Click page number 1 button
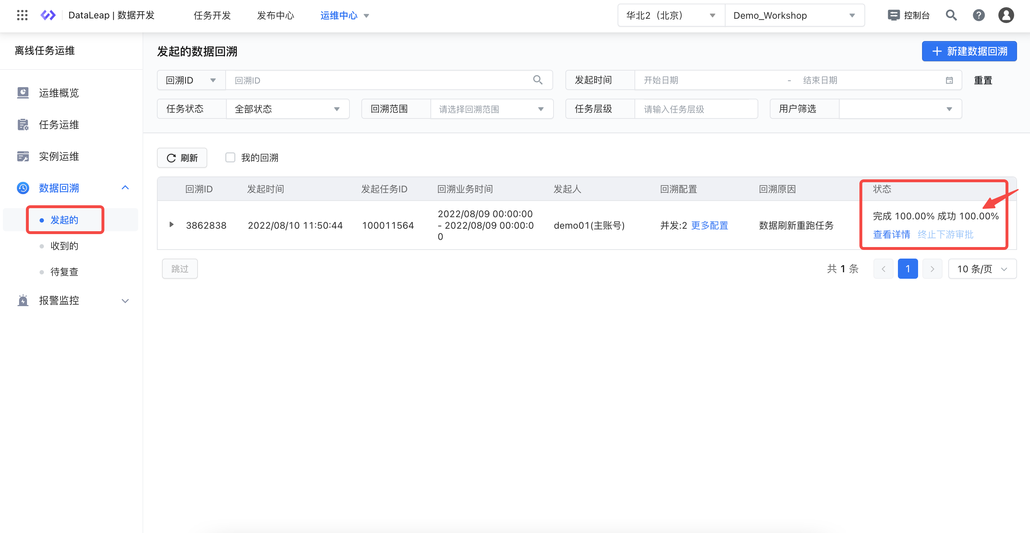Image resolution: width=1030 pixels, height=533 pixels. point(908,269)
